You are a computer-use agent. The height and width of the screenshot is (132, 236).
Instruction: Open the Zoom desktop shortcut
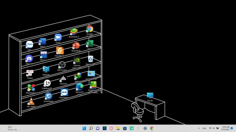(x=58, y=38)
